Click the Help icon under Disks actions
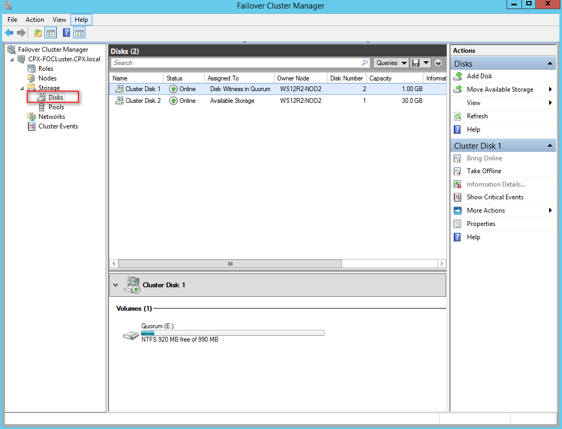The image size is (562, 429). point(457,129)
